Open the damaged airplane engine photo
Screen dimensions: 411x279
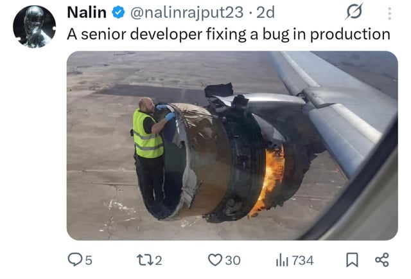click(x=232, y=145)
